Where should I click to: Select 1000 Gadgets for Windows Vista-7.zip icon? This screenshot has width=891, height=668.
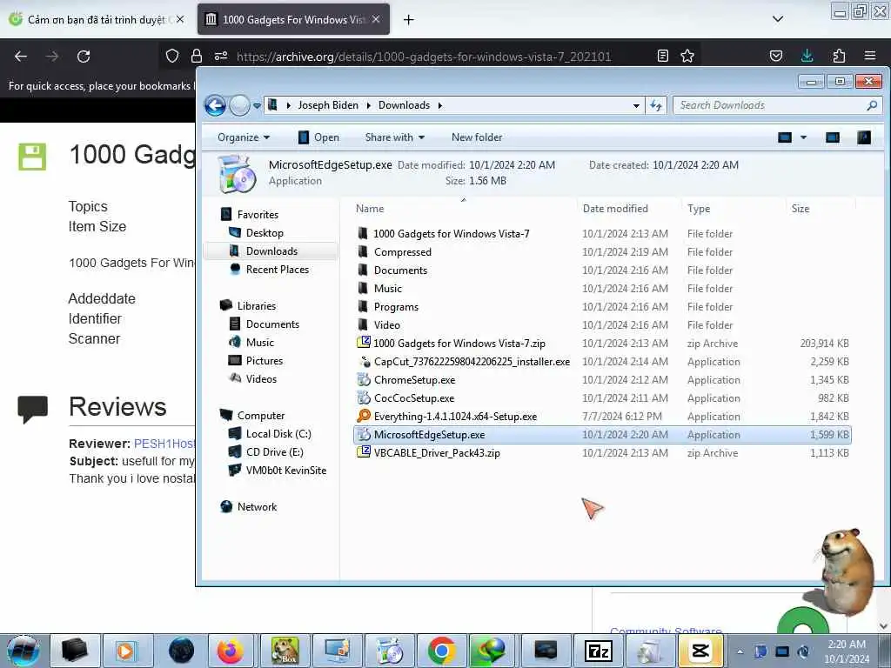pyautogui.click(x=363, y=343)
